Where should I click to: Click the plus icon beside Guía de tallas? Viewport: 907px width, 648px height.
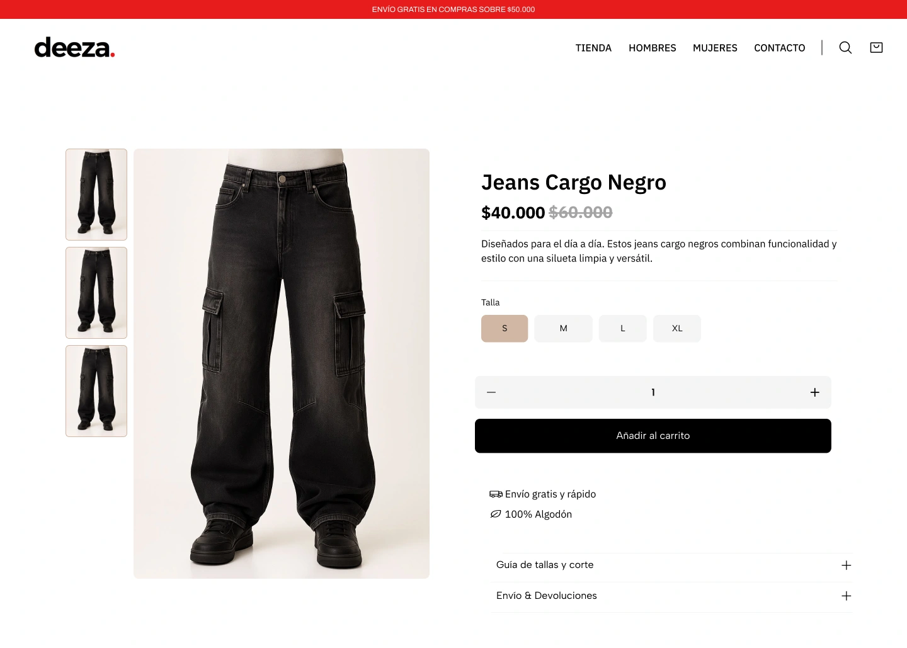click(x=847, y=566)
